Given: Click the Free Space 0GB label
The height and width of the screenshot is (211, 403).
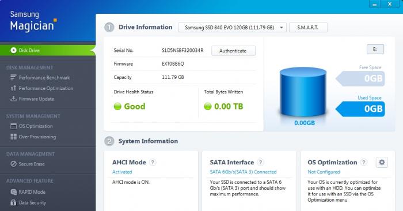Looking at the screenshot, I should (x=360, y=78).
